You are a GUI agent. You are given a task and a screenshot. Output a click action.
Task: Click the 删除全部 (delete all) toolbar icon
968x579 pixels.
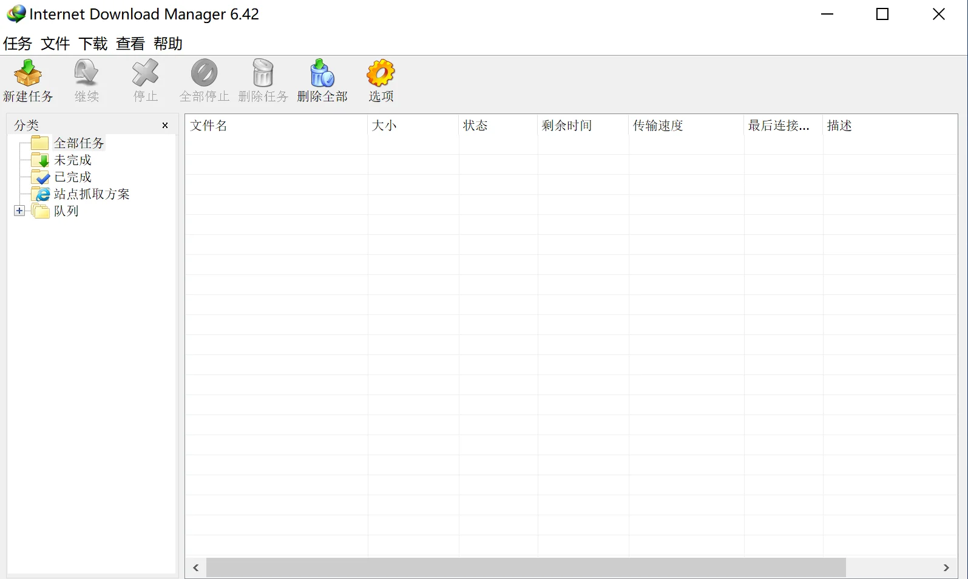(322, 73)
